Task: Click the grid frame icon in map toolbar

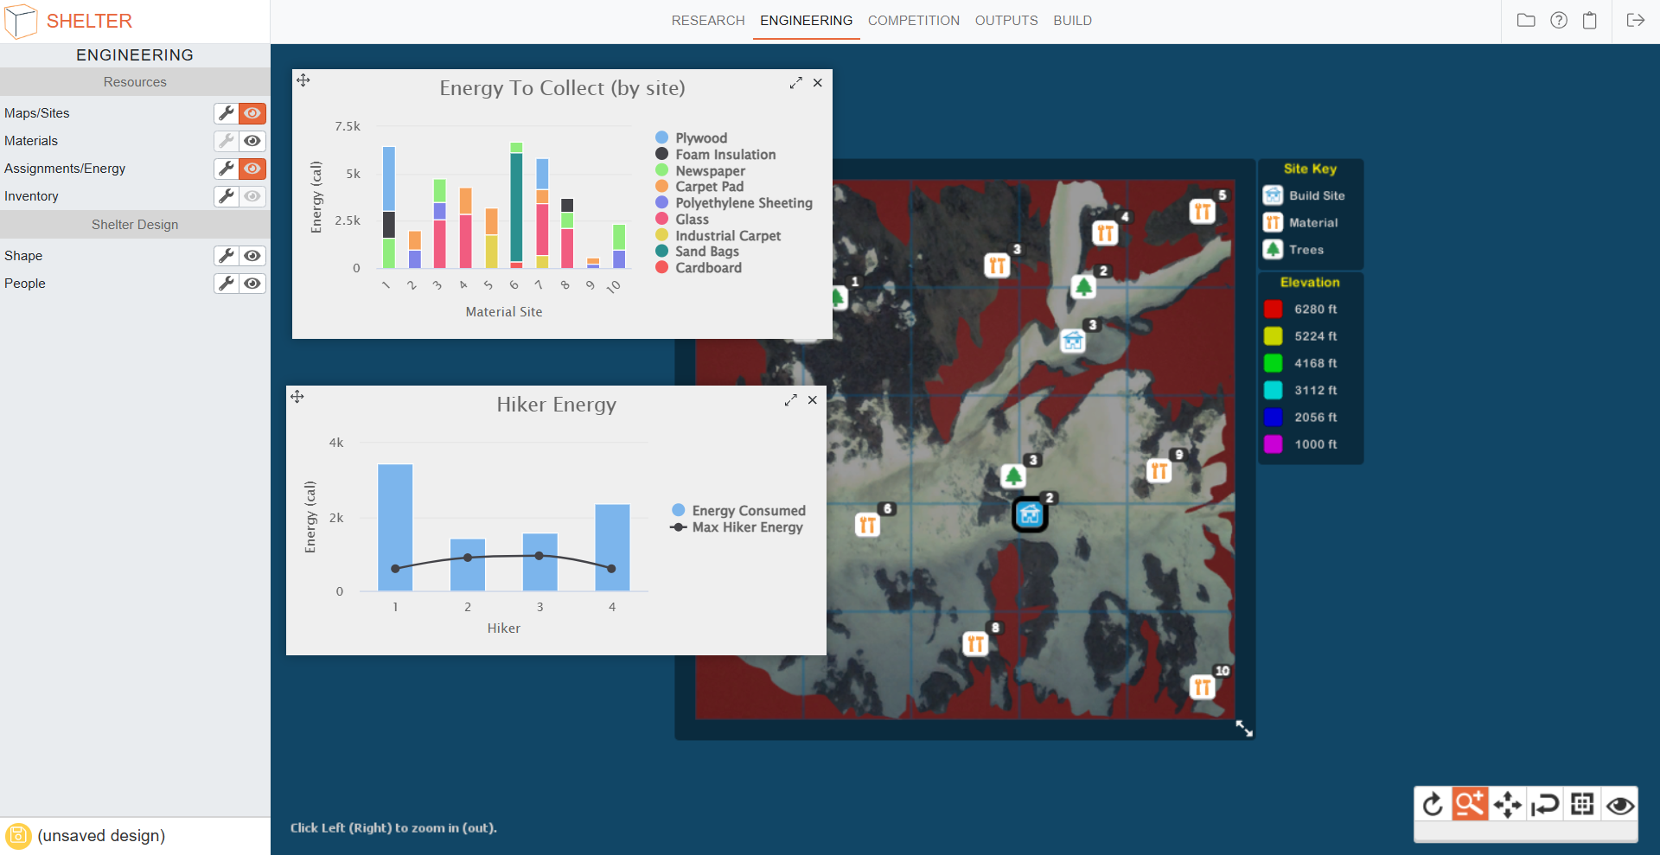Action: pos(1582,805)
